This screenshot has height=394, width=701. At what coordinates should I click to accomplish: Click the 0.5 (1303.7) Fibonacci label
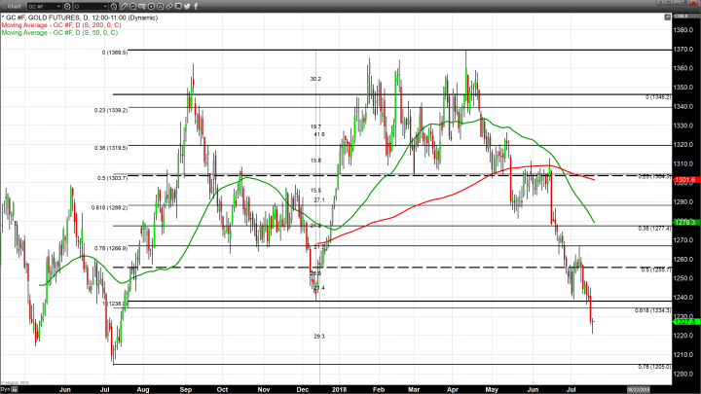pyautogui.click(x=112, y=178)
